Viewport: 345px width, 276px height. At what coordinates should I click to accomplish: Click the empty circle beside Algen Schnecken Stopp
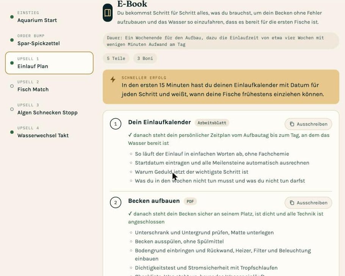12,109
